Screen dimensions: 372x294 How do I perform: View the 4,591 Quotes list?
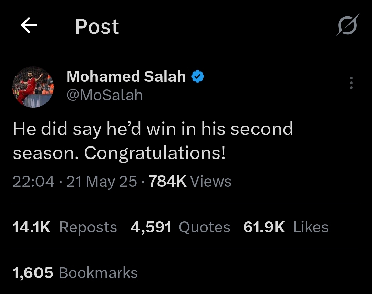[x=180, y=227]
